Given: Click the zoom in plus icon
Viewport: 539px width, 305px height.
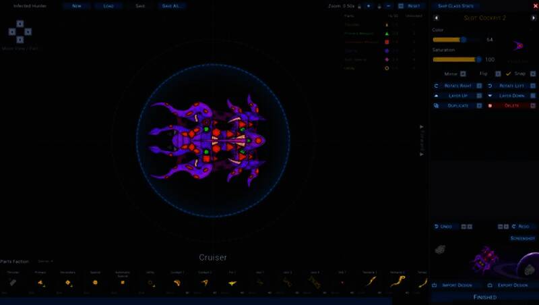Looking at the screenshot, I should click(x=369, y=5).
